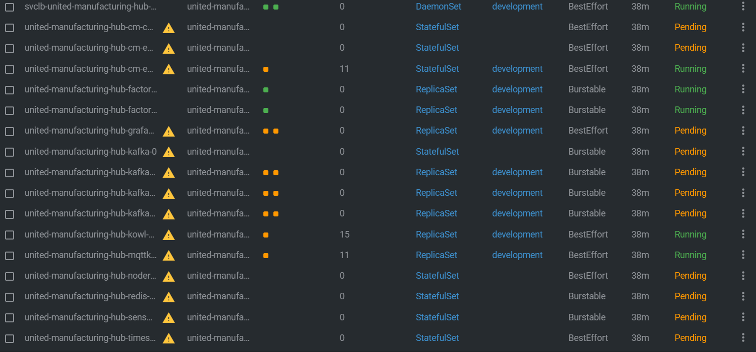This screenshot has height=352, width=756.
Task: Open development node link in svclb row
Action: tap(517, 7)
